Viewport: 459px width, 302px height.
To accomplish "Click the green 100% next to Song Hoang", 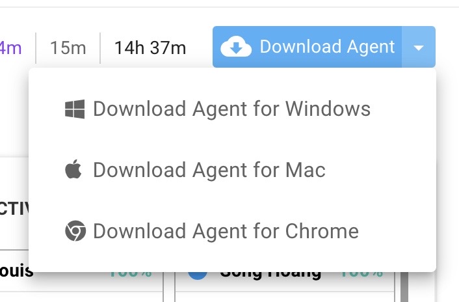I will (361, 275).
